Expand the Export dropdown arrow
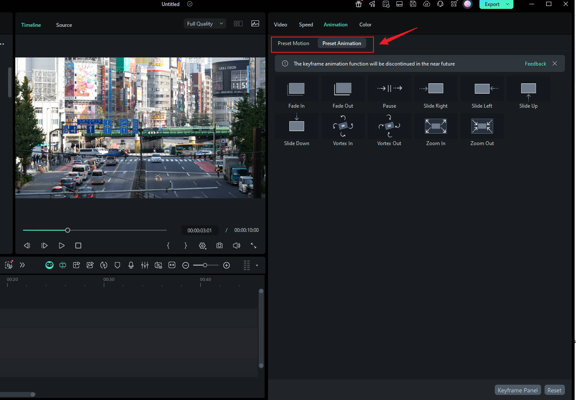 point(508,4)
